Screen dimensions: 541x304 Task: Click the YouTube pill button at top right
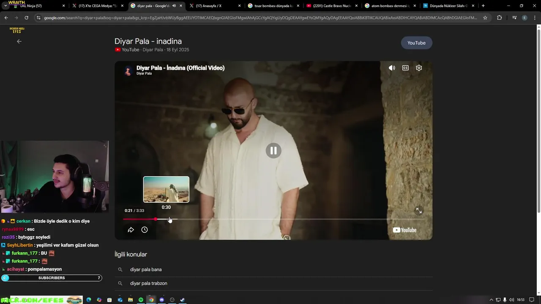(x=416, y=43)
